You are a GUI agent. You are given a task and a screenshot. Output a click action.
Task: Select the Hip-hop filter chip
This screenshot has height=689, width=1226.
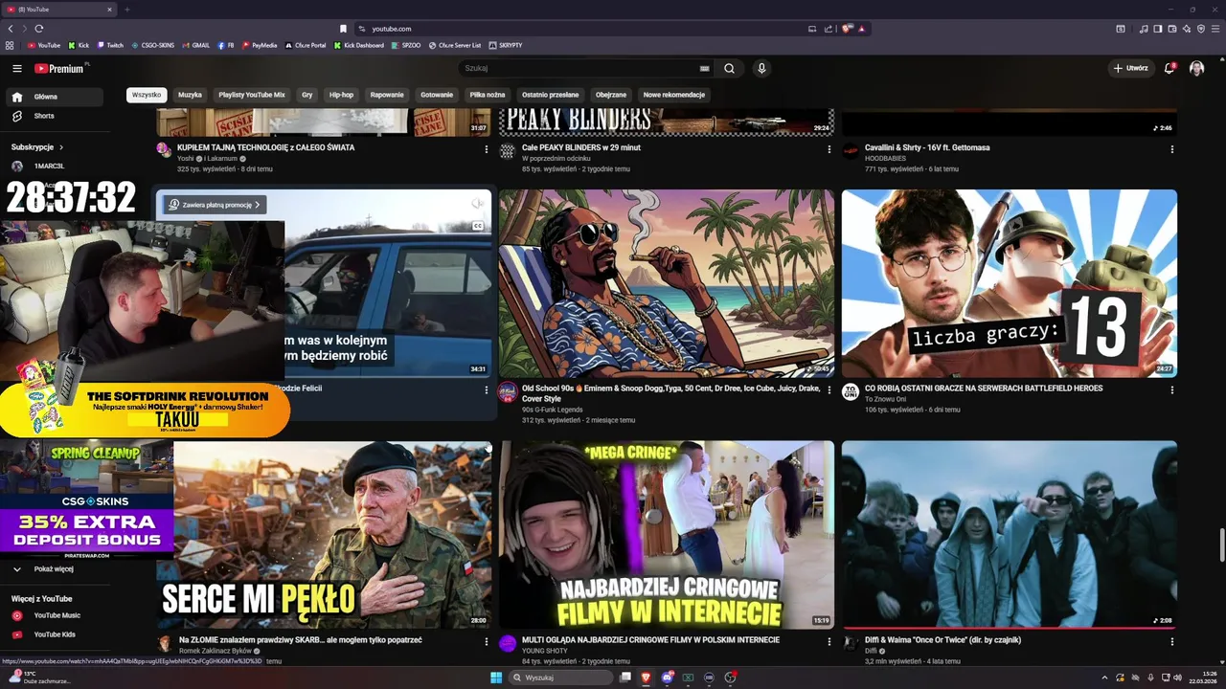[x=341, y=95]
